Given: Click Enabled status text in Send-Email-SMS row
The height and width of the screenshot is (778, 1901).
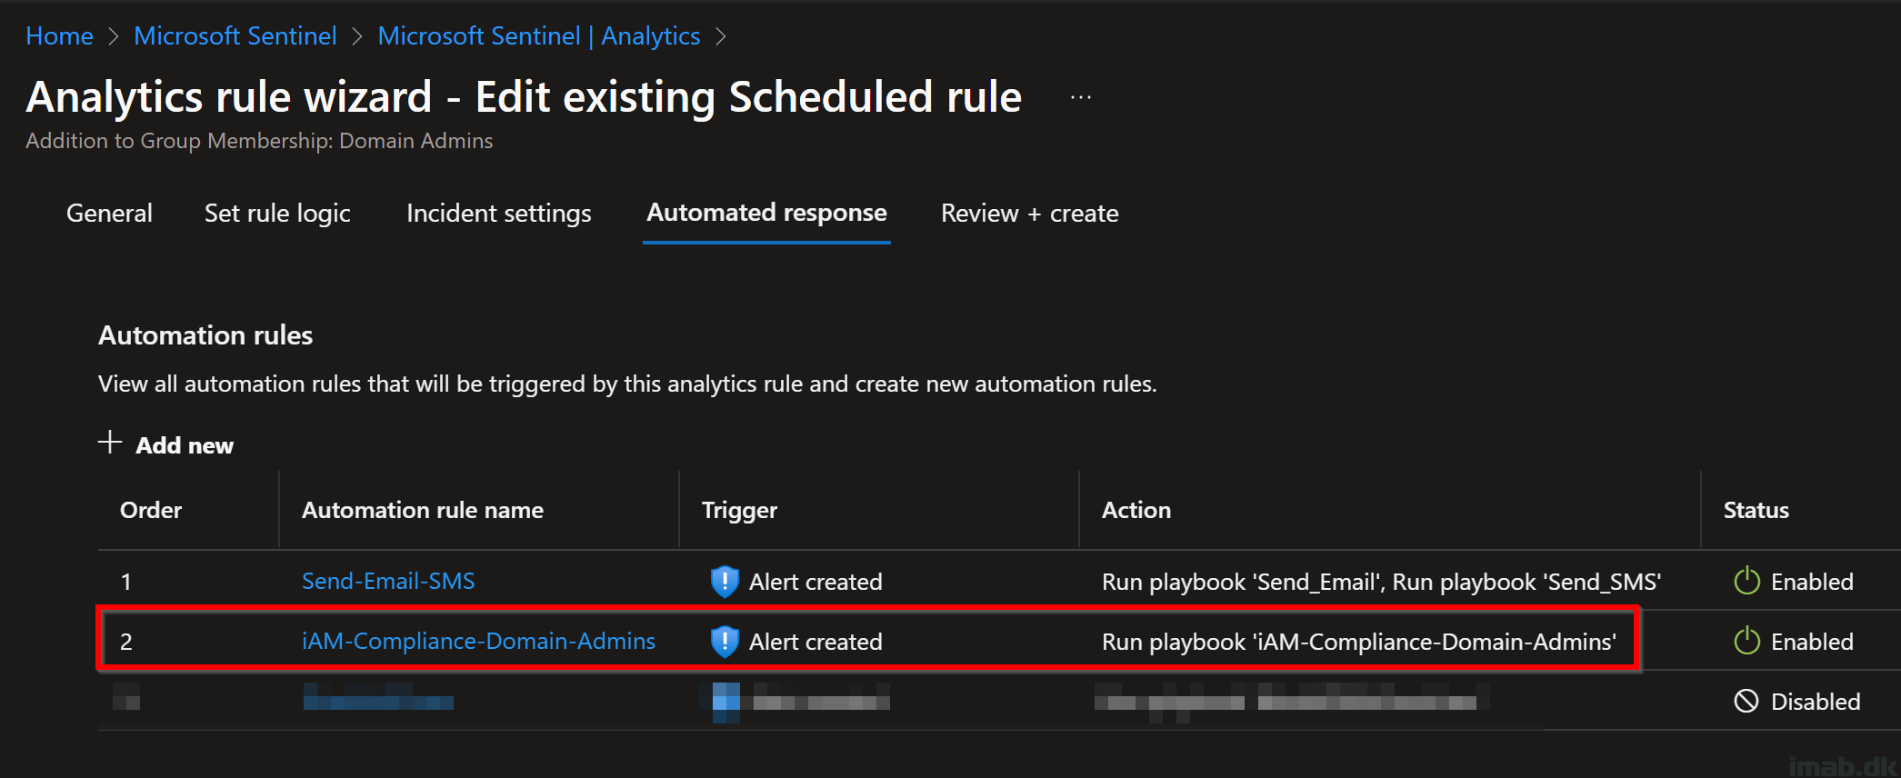Looking at the screenshot, I should tap(1812, 582).
